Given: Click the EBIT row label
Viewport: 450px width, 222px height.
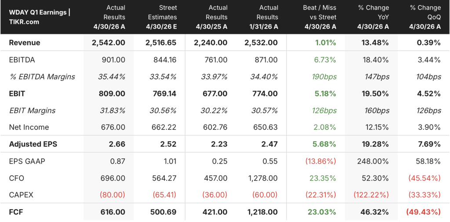Looking at the screenshot, I should (x=17, y=94).
